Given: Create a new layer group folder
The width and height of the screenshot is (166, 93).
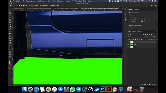Looking at the screenshot, I should (150, 85).
